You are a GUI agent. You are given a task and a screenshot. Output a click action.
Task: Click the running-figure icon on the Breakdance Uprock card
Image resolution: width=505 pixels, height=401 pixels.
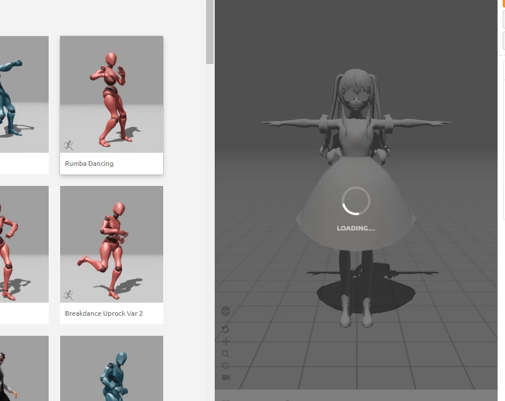click(x=68, y=295)
